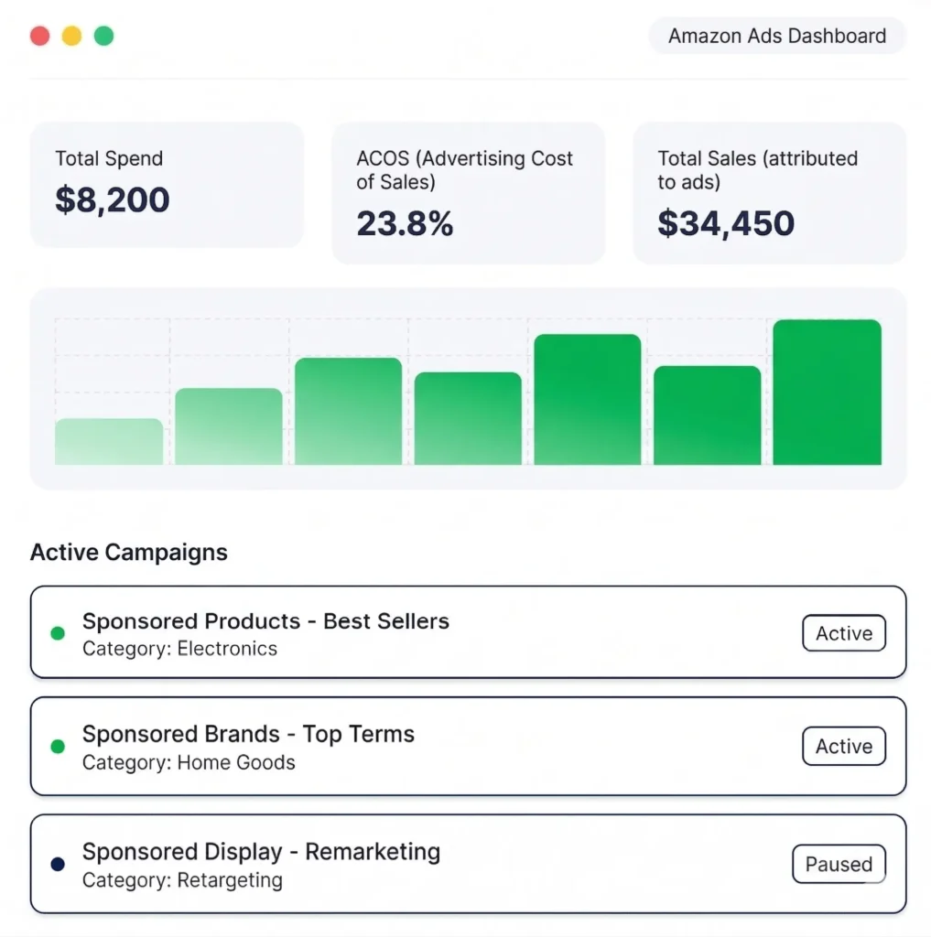Screen dimensions: 931x937
Task: Click the green maximize window dot
Action: (x=104, y=36)
